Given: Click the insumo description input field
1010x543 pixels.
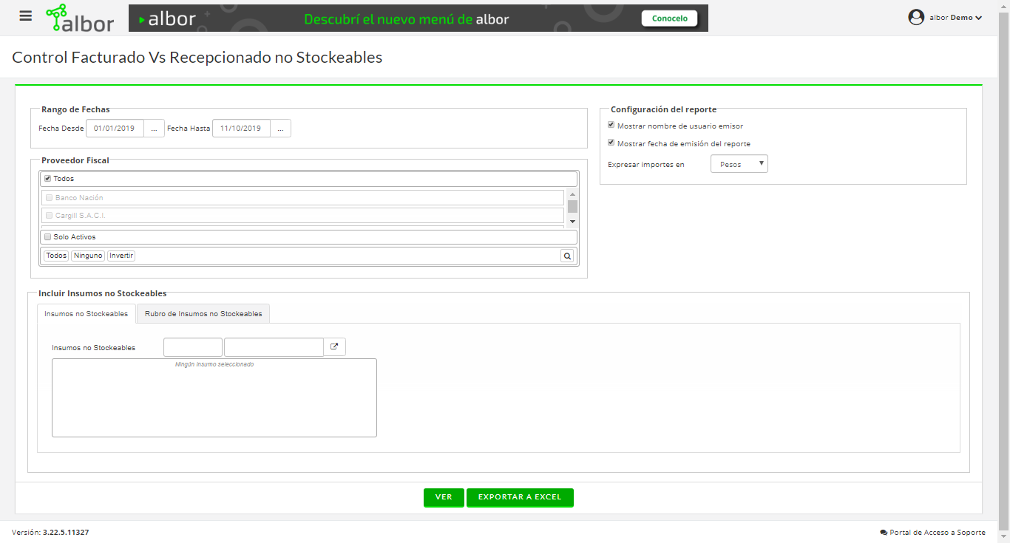Looking at the screenshot, I should pyautogui.click(x=274, y=347).
